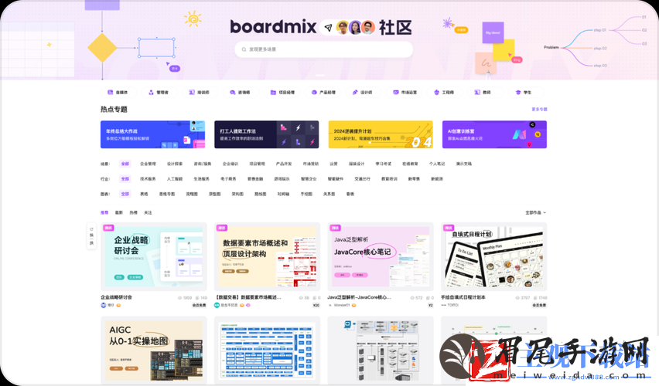This screenshot has width=659, height=386.
Task: Filter scenes by 产品开发
Action: [284, 164]
